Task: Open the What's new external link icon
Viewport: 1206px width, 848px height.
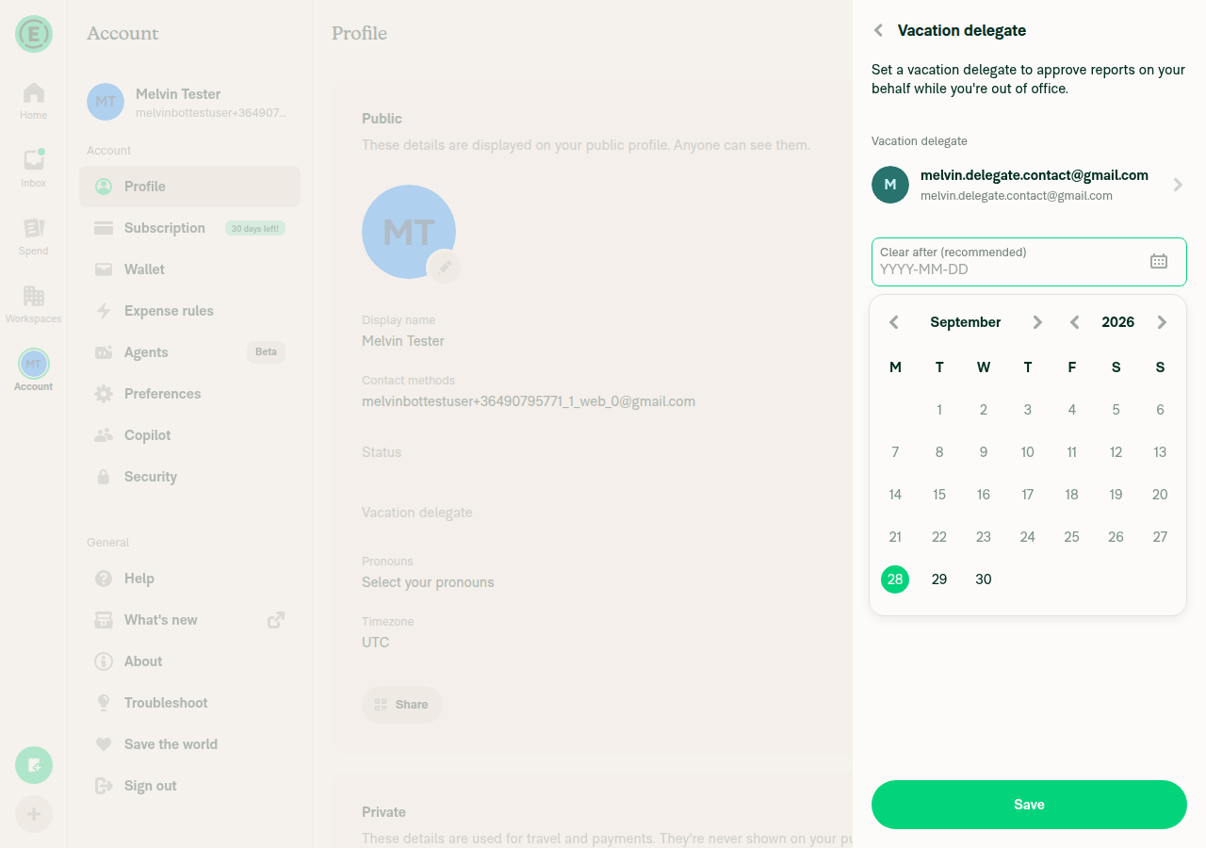Action: pyautogui.click(x=276, y=620)
